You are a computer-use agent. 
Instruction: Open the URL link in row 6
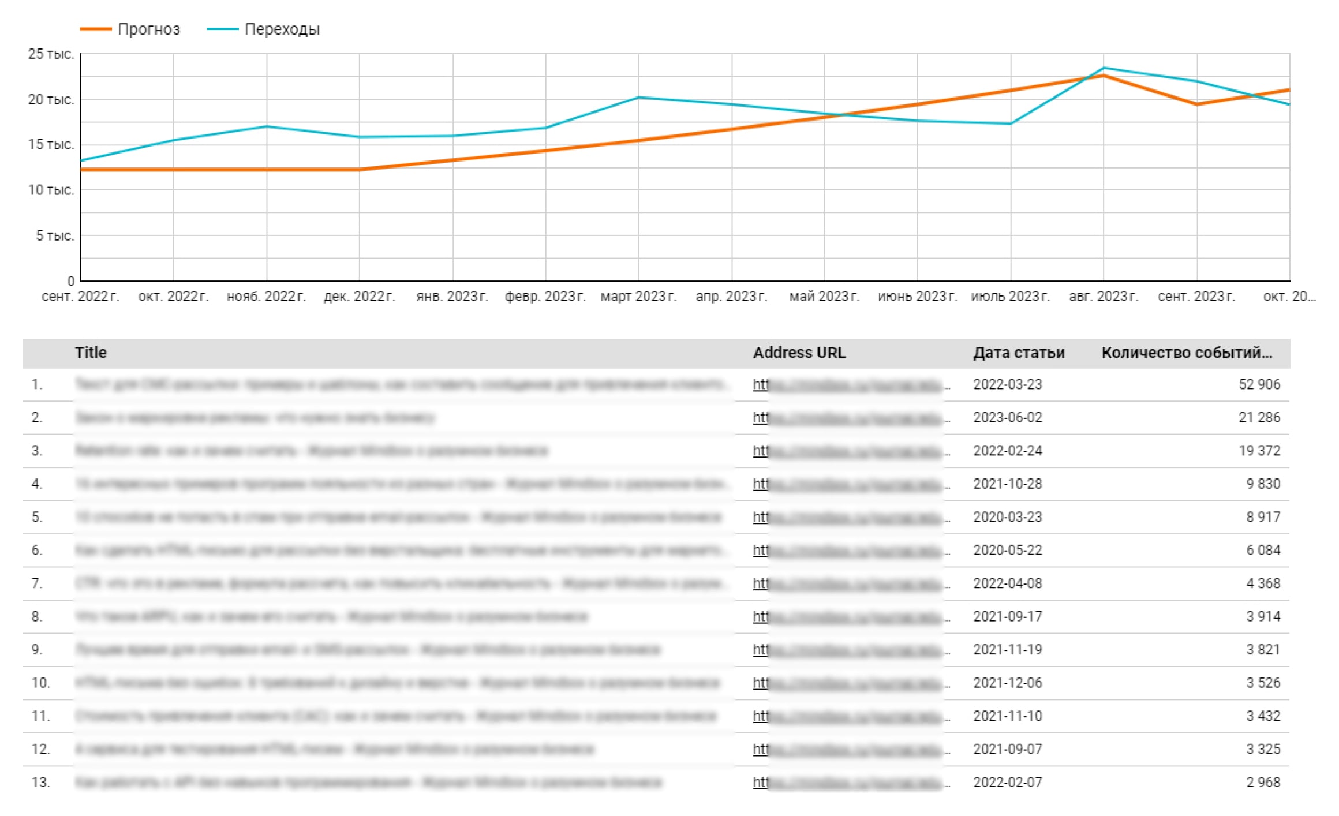(x=851, y=550)
